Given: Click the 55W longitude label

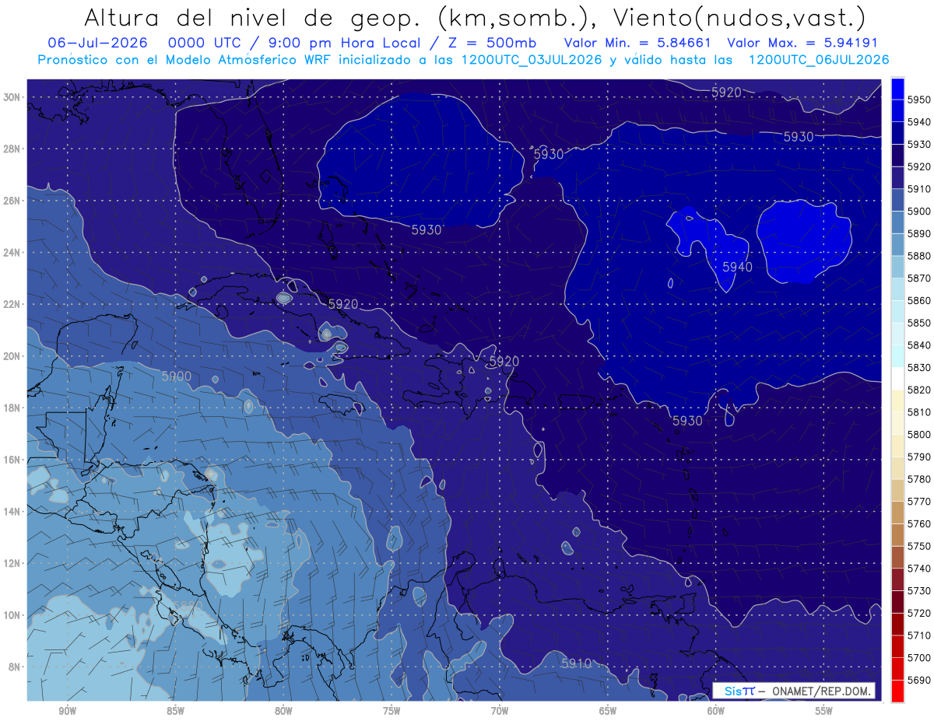Looking at the screenshot, I should coord(824,712).
